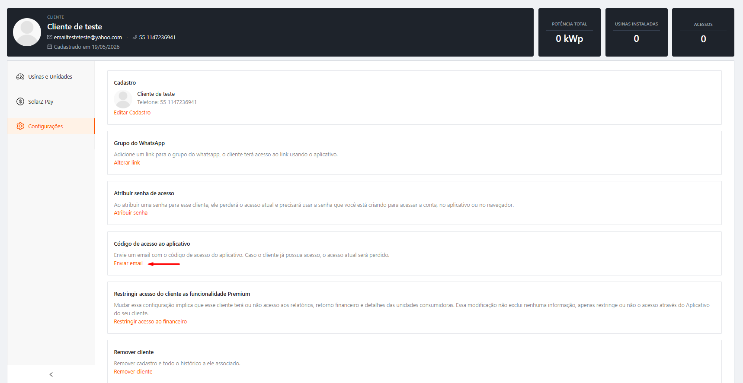
Task: Click Telefone: 55 1147236941 in Cadastro card
Action: (x=167, y=102)
